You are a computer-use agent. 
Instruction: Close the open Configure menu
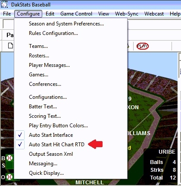pyautogui.click(x=28, y=14)
